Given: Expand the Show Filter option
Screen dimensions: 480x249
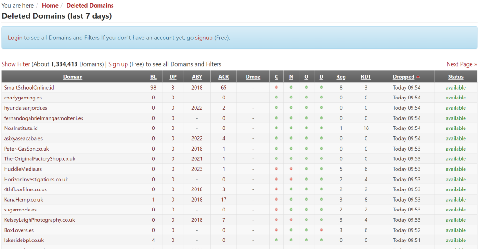Looking at the screenshot, I should pos(16,64).
